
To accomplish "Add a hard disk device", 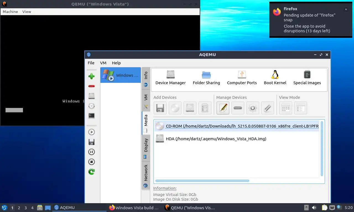I will click(190, 108).
